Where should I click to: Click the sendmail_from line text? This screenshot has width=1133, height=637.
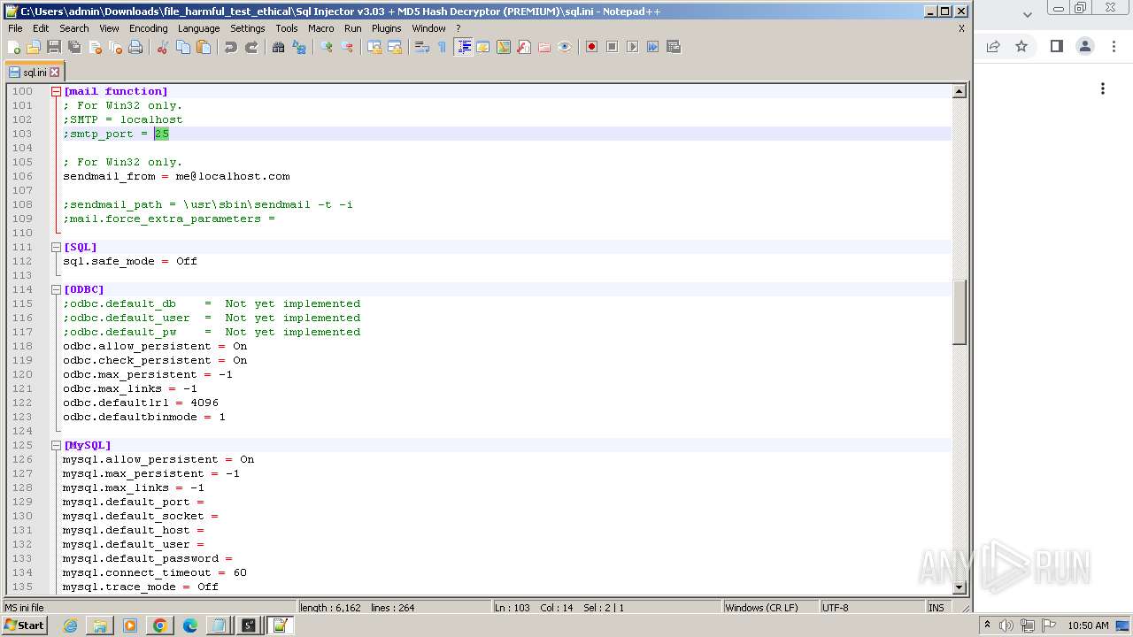pyautogui.click(x=176, y=176)
